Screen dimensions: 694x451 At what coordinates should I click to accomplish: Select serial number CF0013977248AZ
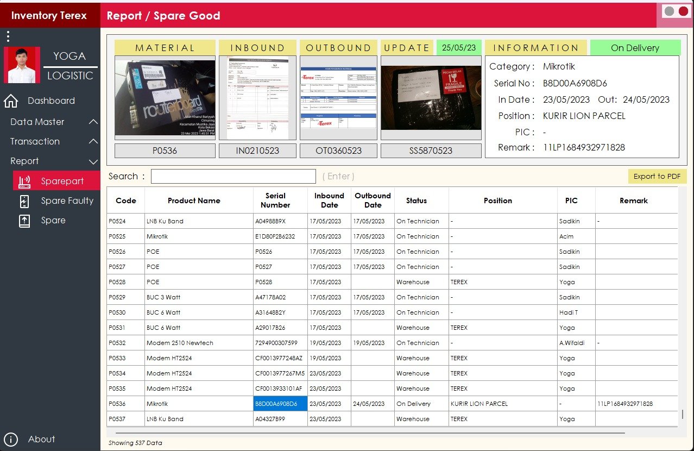pos(280,358)
